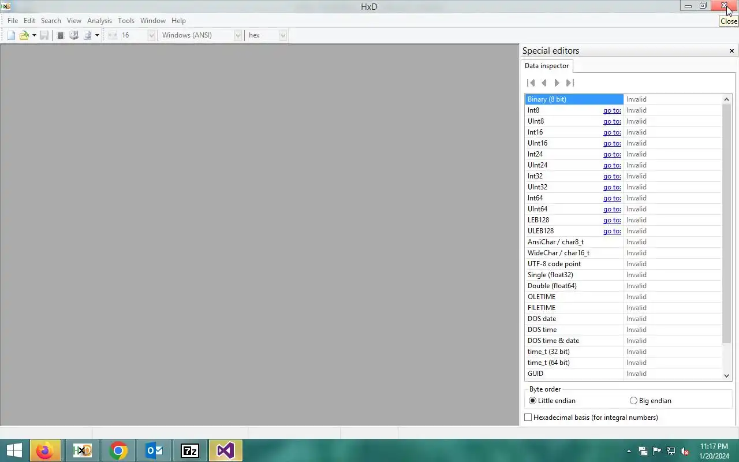Click the network tray icon
This screenshot has width=739, height=462.
tap(671, 451)
